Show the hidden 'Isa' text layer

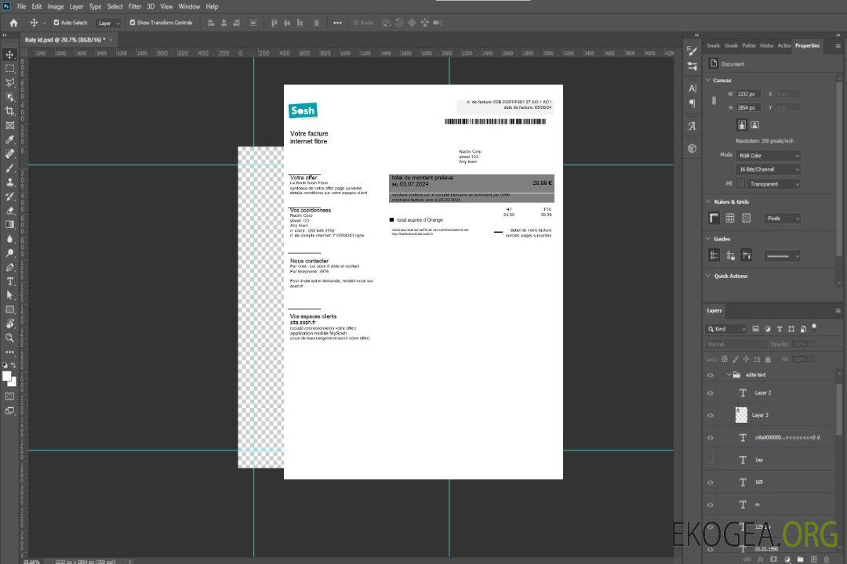coord(711,460)
